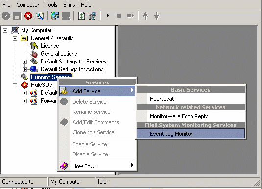Expand Default Settings for Actions node

click(x=24, y=69)
